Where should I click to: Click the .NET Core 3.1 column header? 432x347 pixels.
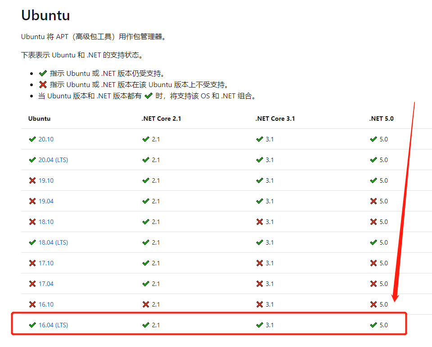tap(276, 119)
